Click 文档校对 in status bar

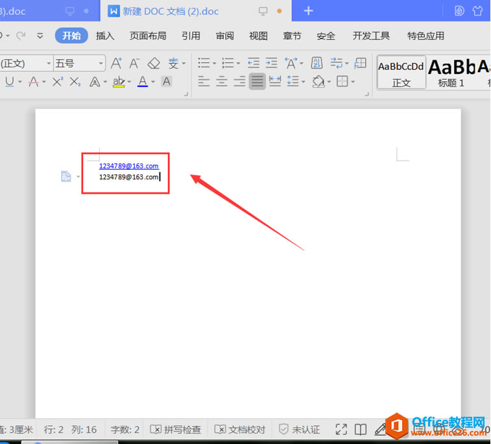point(239,429)
